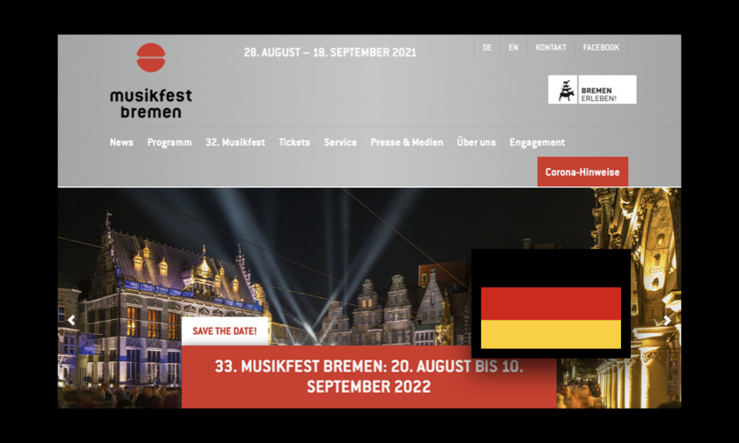Viewport: 739px width, 443px height.
Task: Expand the Programm menu
Action: pyautogui.click(x=170, y=142)
